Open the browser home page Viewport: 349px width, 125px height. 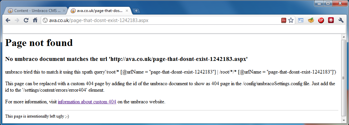35,20
